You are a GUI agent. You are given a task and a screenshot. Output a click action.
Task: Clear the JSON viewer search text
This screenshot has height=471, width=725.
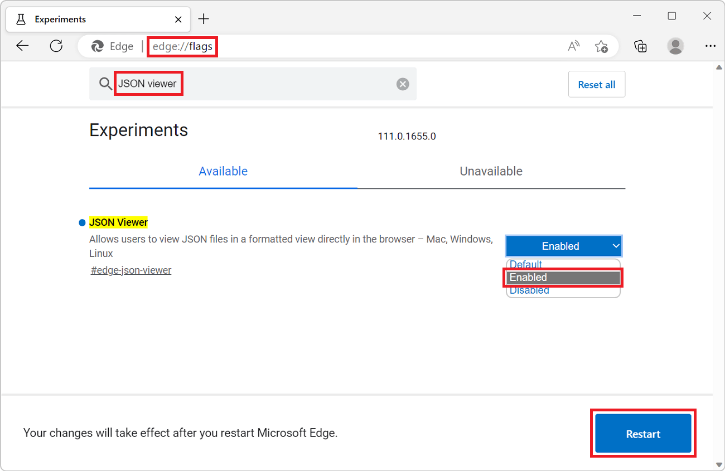pos(403,84)
